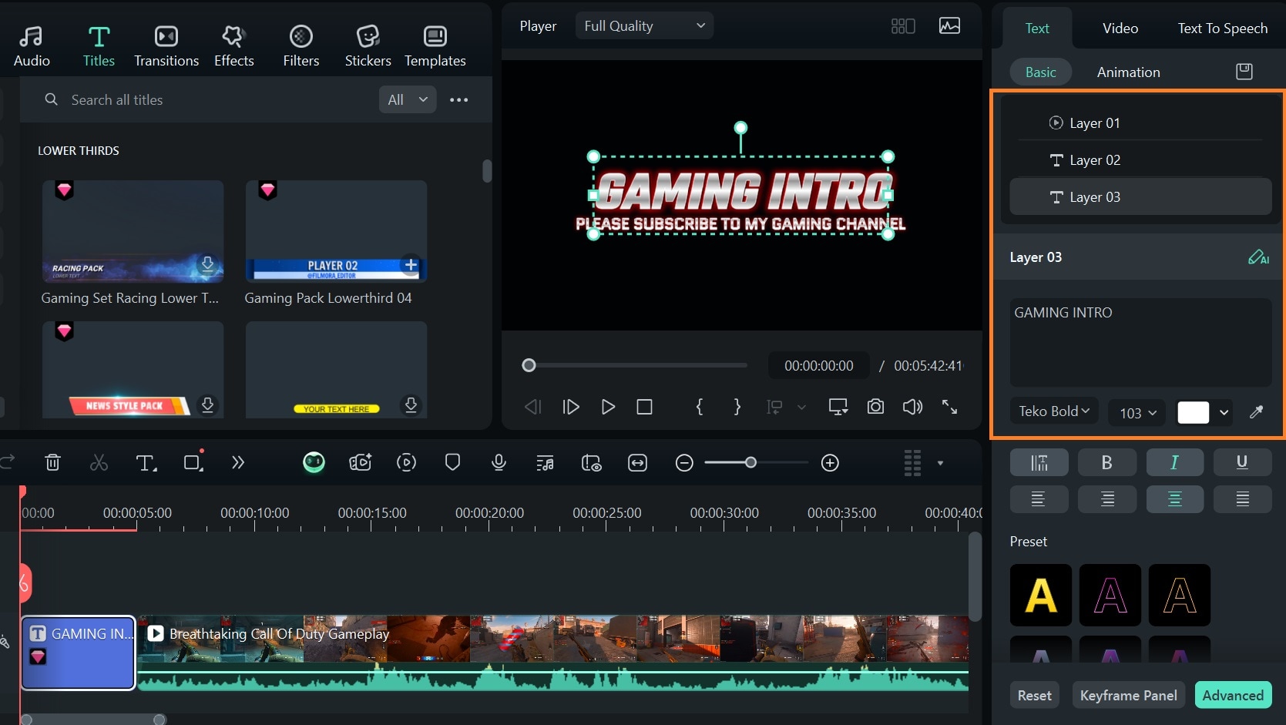This screenshot has width=1286, height=725.
Task: Stop the video playback
Action: (x=645, y=407)
